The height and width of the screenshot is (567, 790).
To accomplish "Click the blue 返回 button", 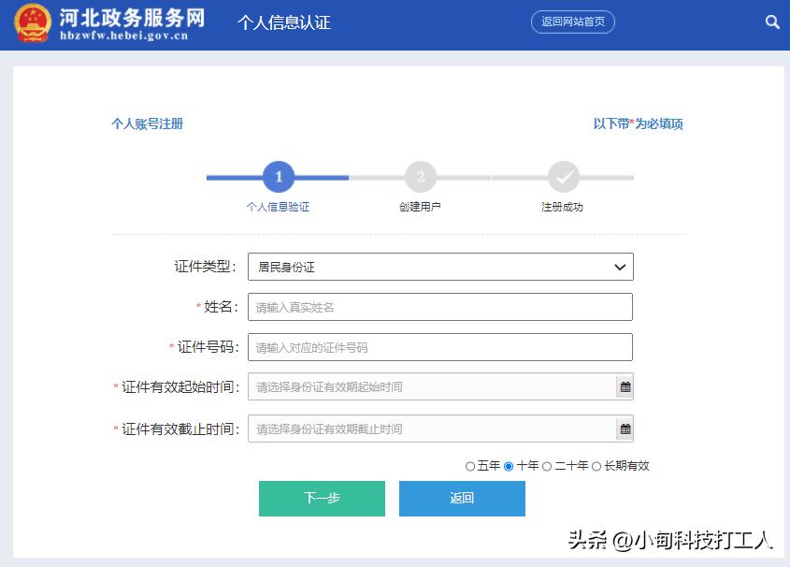I will pos(462,499).
